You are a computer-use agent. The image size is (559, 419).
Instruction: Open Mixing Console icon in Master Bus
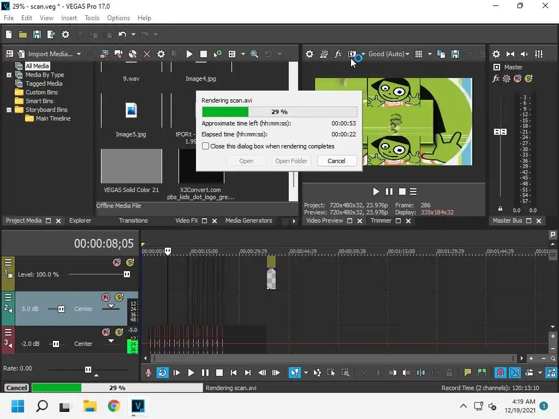pos(539,54)
